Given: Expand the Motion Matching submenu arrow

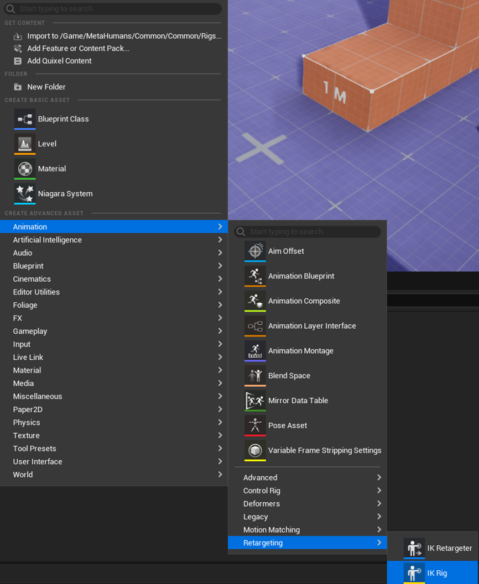Looking at the screenshot, I should (379, 529).
